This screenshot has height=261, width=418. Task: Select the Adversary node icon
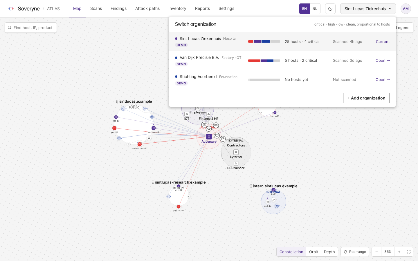click(209, 137)
